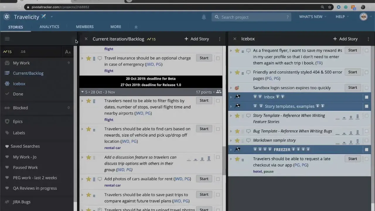This screenshot has width=375, height=211.
Task: Open the Travelicity project dropdown
Action: click(x=52, y=17)
